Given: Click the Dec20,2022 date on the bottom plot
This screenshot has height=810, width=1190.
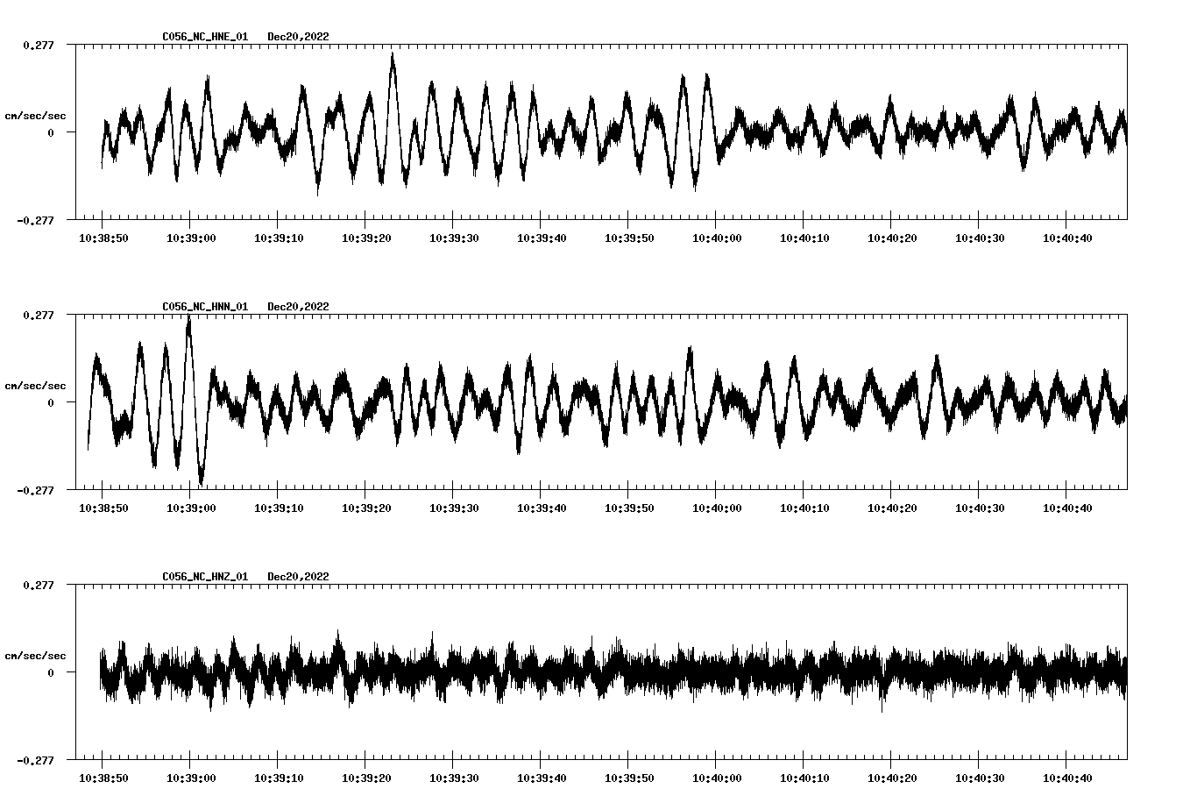Looking at the screenshot, I should pyautogui.click(x=299, y=576).
